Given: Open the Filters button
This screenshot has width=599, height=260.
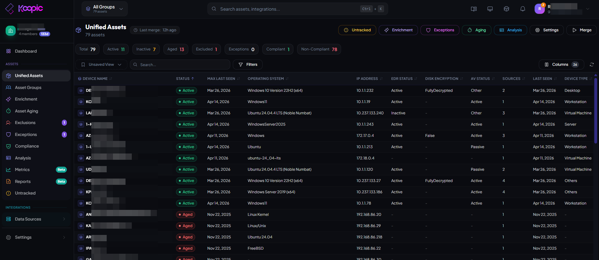Looking at the screenshot, I should coord(248,65).
